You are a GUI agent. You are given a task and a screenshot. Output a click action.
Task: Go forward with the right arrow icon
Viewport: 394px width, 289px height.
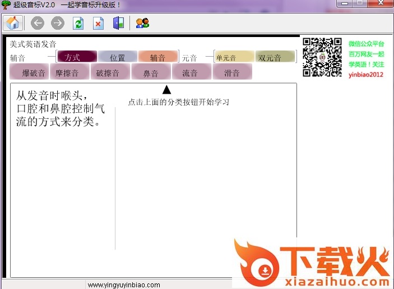pos(57,23)
